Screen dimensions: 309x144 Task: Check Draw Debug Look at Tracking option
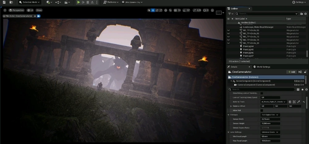click(x=262, y=93)
